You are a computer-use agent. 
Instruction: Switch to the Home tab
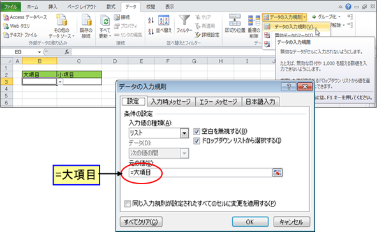pos(33,7)
